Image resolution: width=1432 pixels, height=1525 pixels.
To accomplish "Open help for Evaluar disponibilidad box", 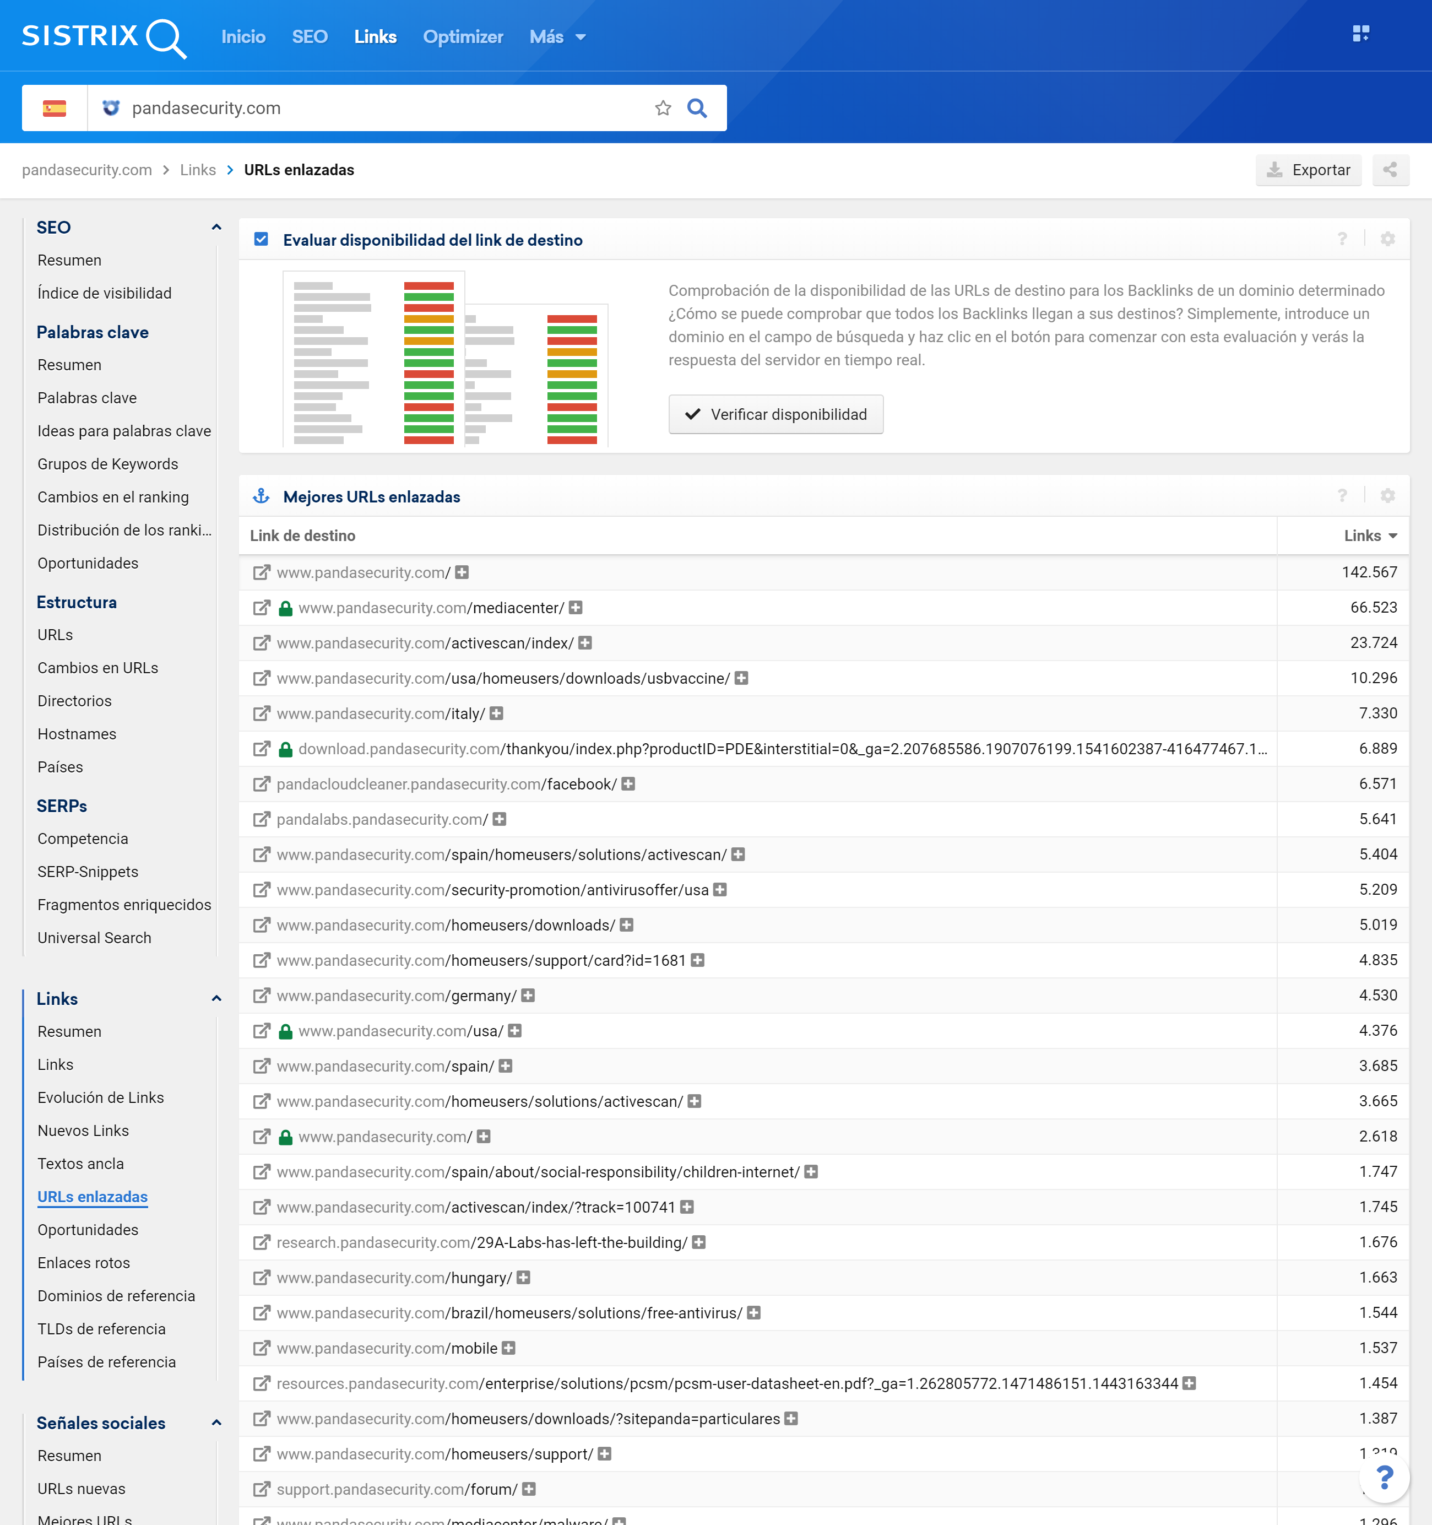I will click(x=1342, y=239).
